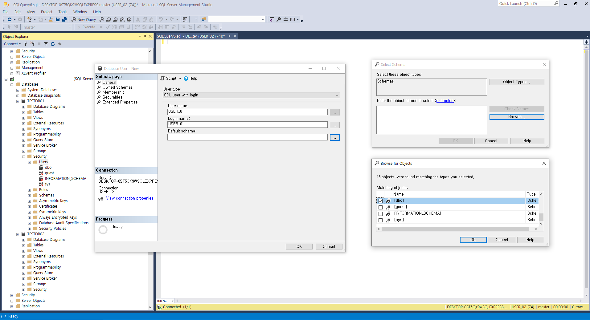Click the DAX query icon
This screenshot has height=320, width=590.
tap(129, 19)
